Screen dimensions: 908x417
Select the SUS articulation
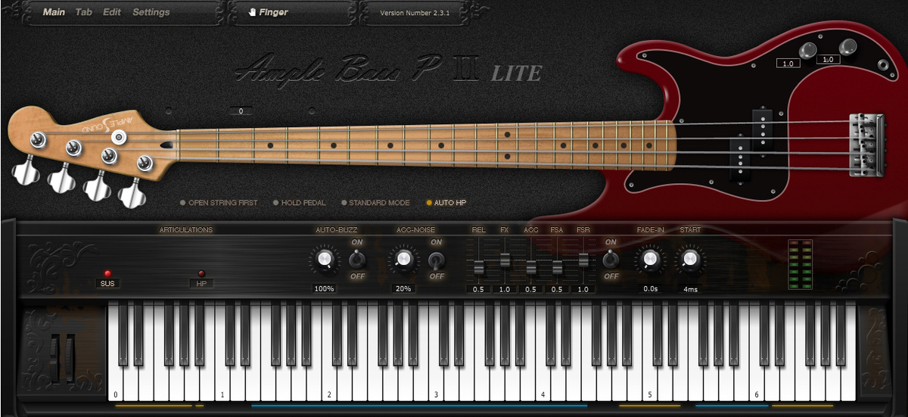[x=107, y=283]
